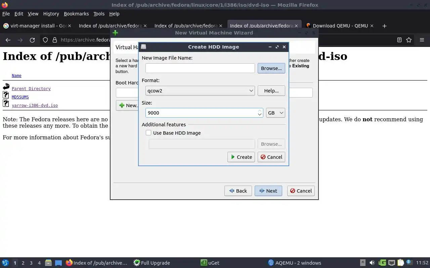Close the virt-manager install tab
The height and width of the screenshot is (268, 430).
tap(69, 26)
